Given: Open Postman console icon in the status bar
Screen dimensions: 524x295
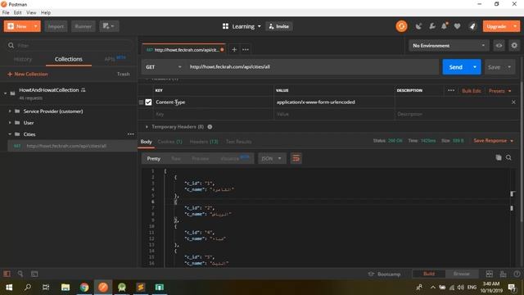Looking at the screenshot, I should coord(34,274).
